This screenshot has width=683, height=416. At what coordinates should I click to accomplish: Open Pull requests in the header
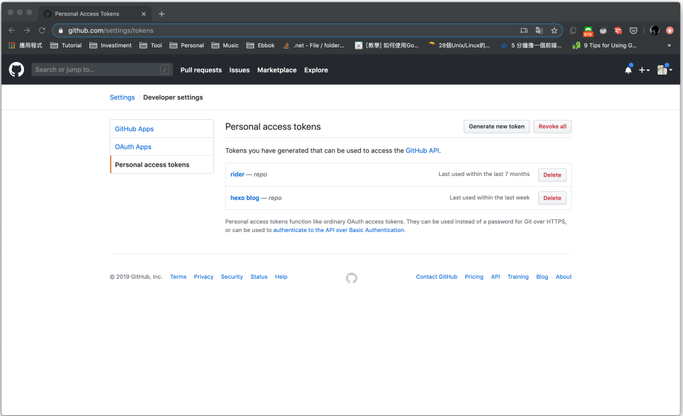(201, 70)
